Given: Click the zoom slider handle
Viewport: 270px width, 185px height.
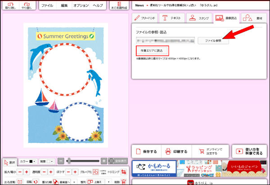Looking at the screenshot, I should [69, 161].
